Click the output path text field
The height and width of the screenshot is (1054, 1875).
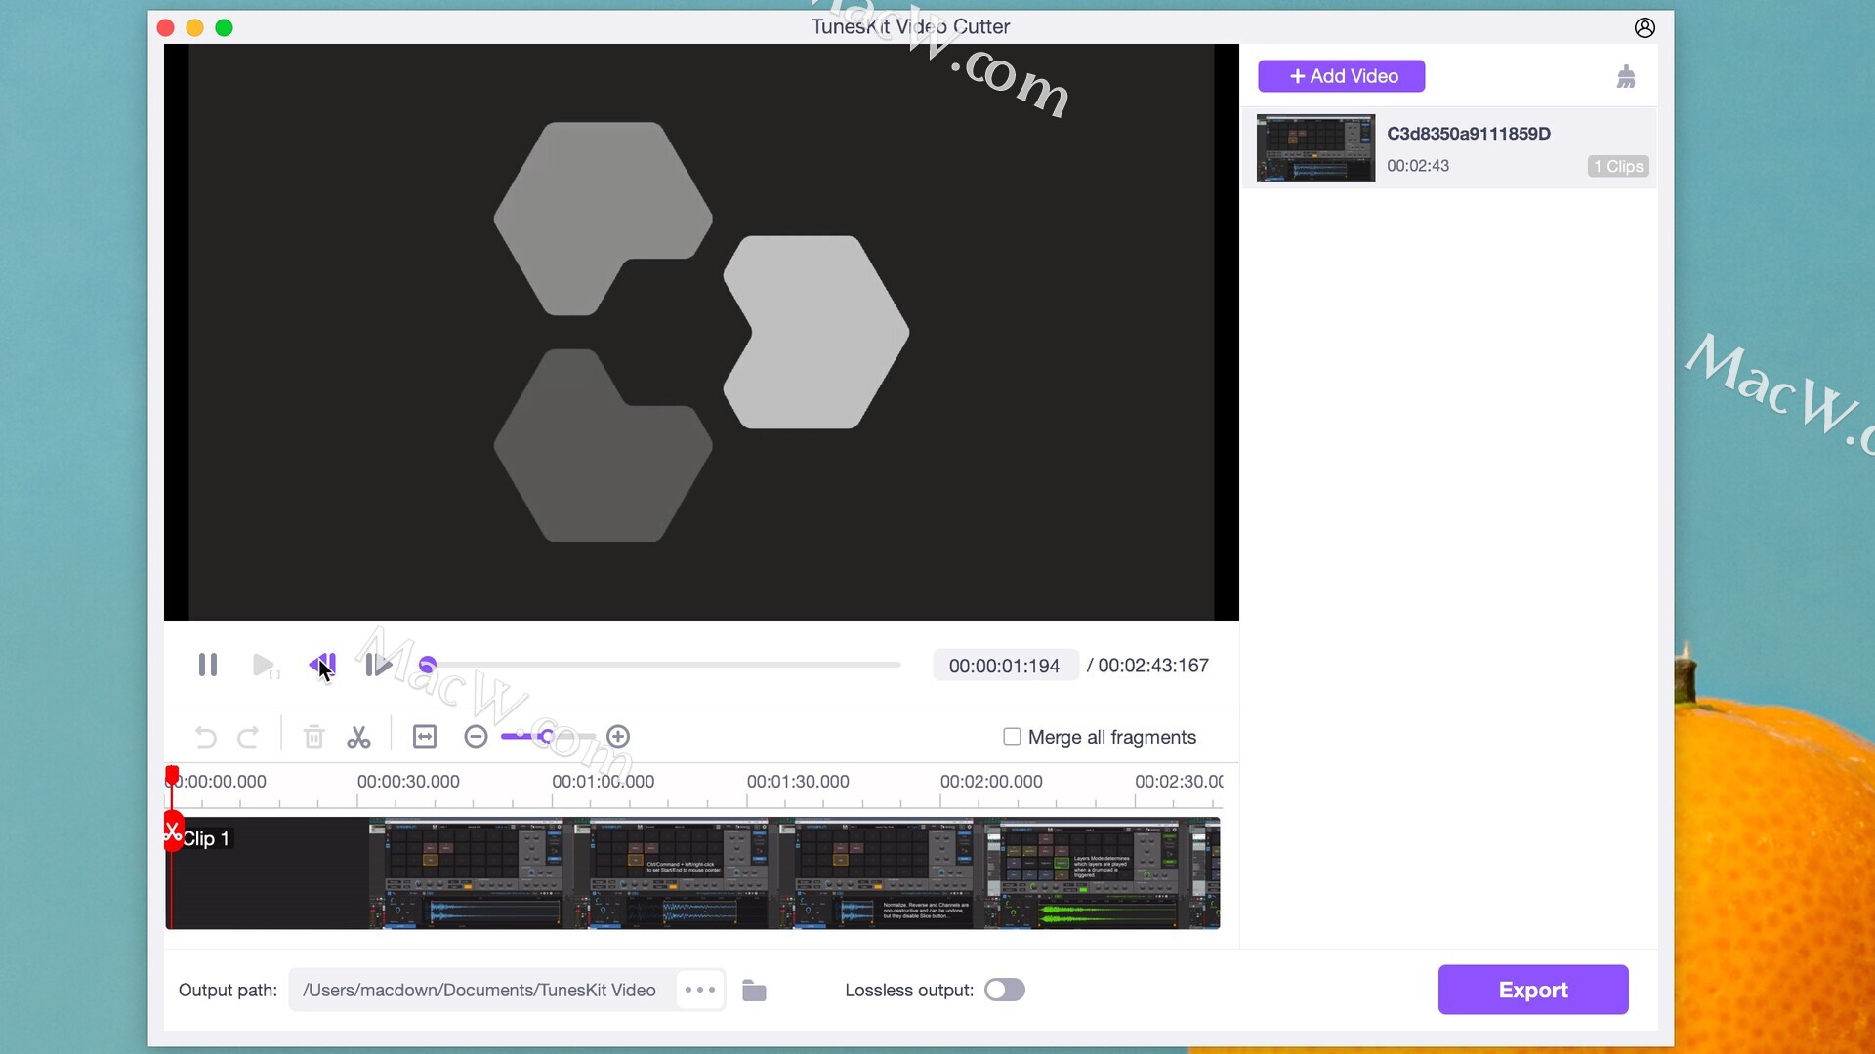tap(480, 990)
